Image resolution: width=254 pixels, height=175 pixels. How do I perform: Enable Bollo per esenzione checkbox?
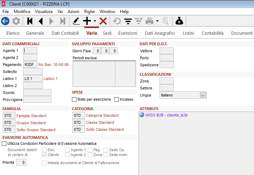pos(74,99)
